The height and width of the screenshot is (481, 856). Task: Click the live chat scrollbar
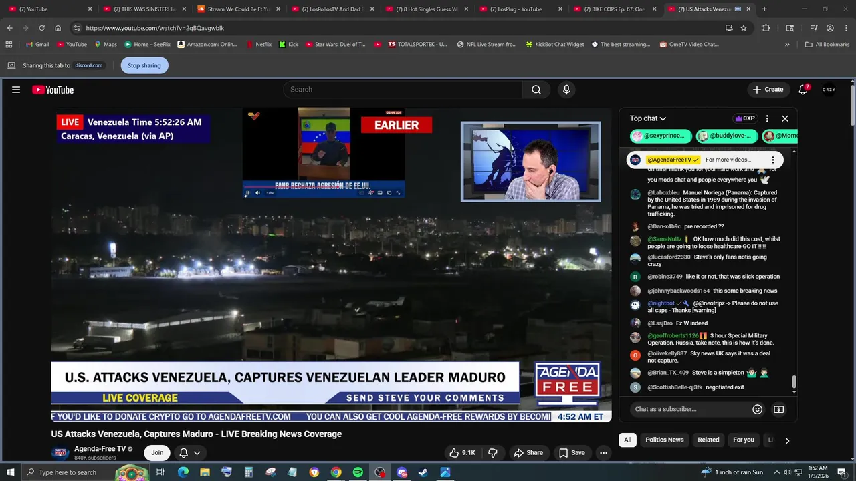pyautogui.click(x=794, y=382)
